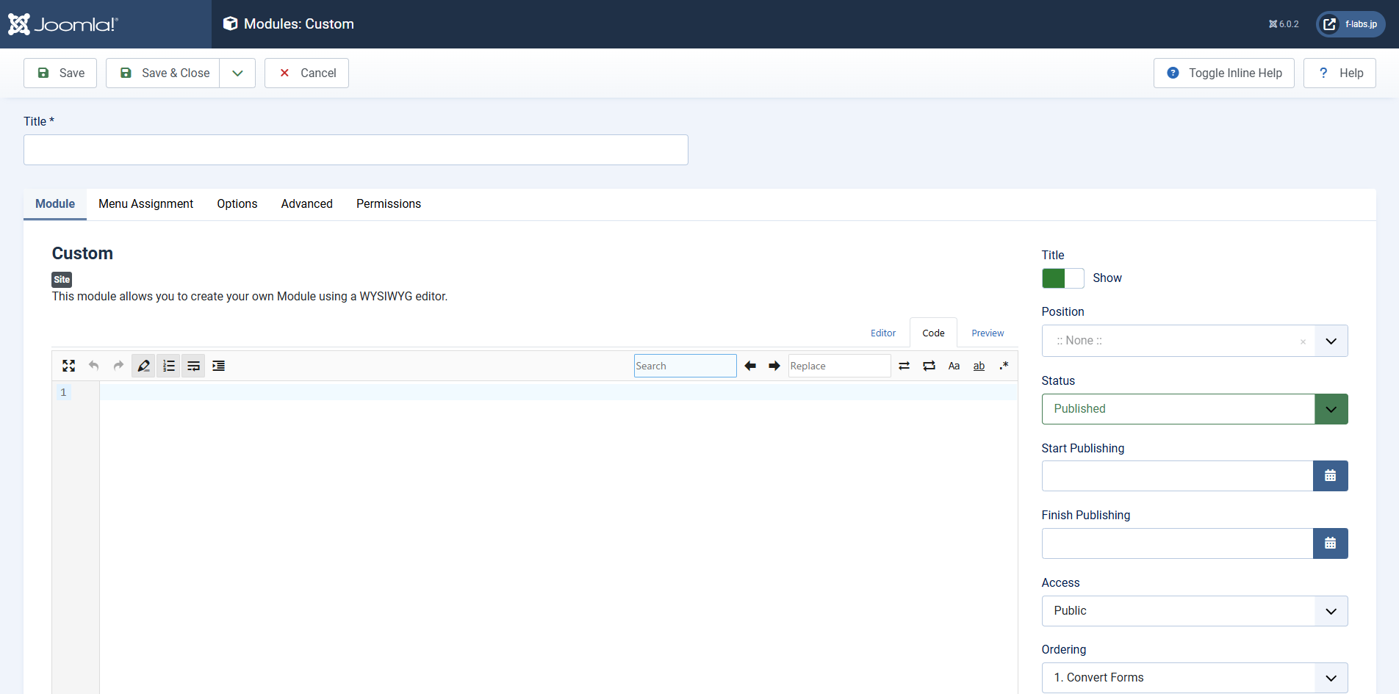Toggle fullscreen mode in code editor
1399x694 pixels.
click(69, 366)
